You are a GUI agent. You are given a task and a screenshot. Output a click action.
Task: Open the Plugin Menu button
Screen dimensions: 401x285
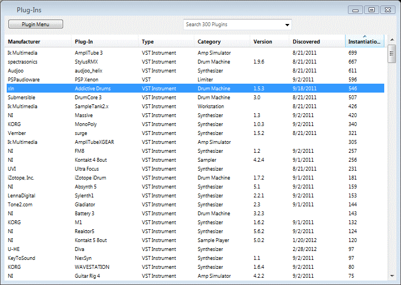[x=36, y=24]
